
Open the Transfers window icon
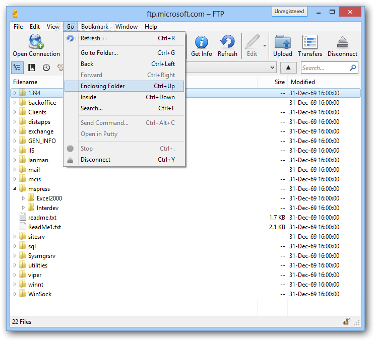click(309, 42)
